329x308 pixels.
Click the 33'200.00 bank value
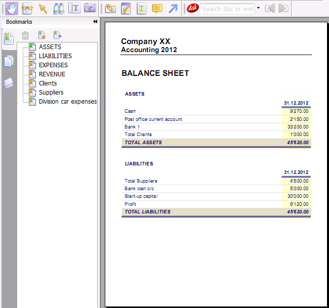(298, 127)
